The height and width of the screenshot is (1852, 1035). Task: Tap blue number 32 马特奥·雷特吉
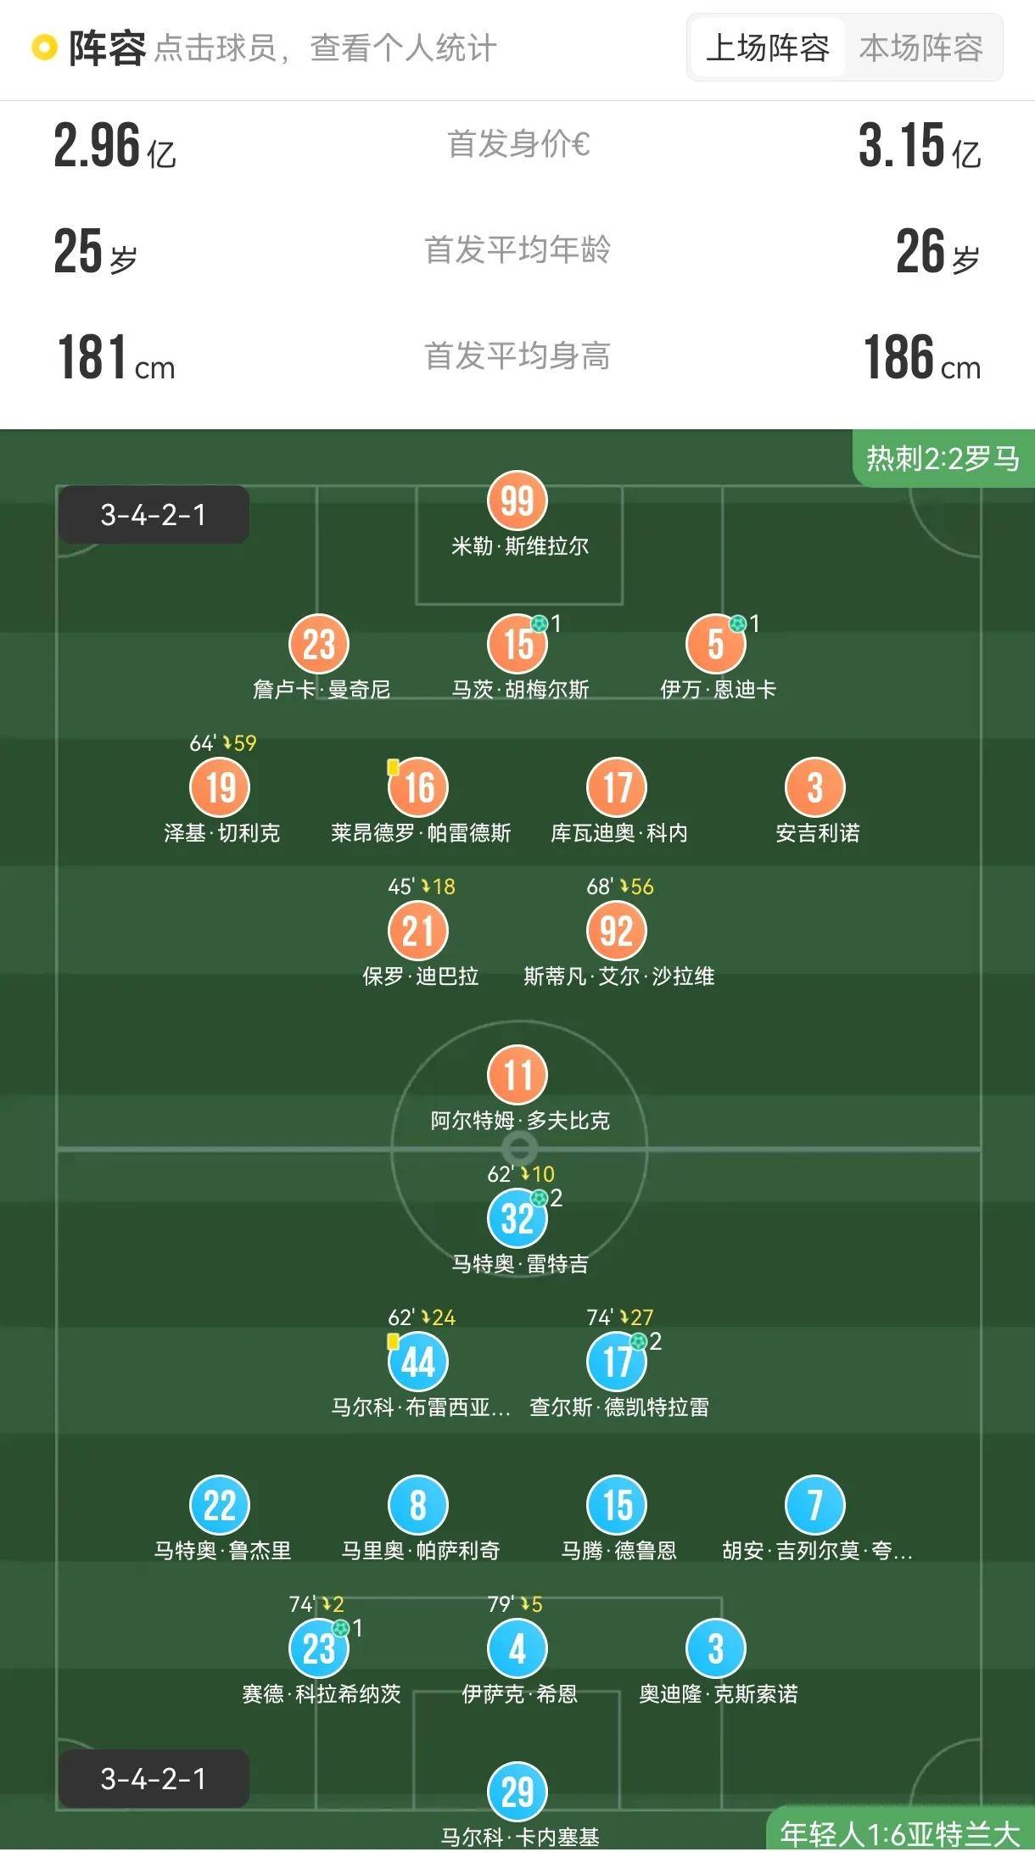click(x=517, y=1218)
